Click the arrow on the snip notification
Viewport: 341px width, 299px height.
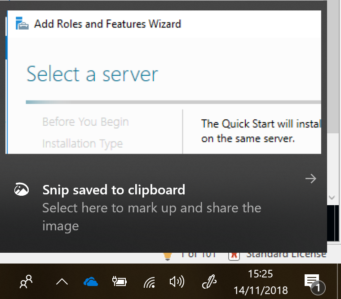(310, 179)
